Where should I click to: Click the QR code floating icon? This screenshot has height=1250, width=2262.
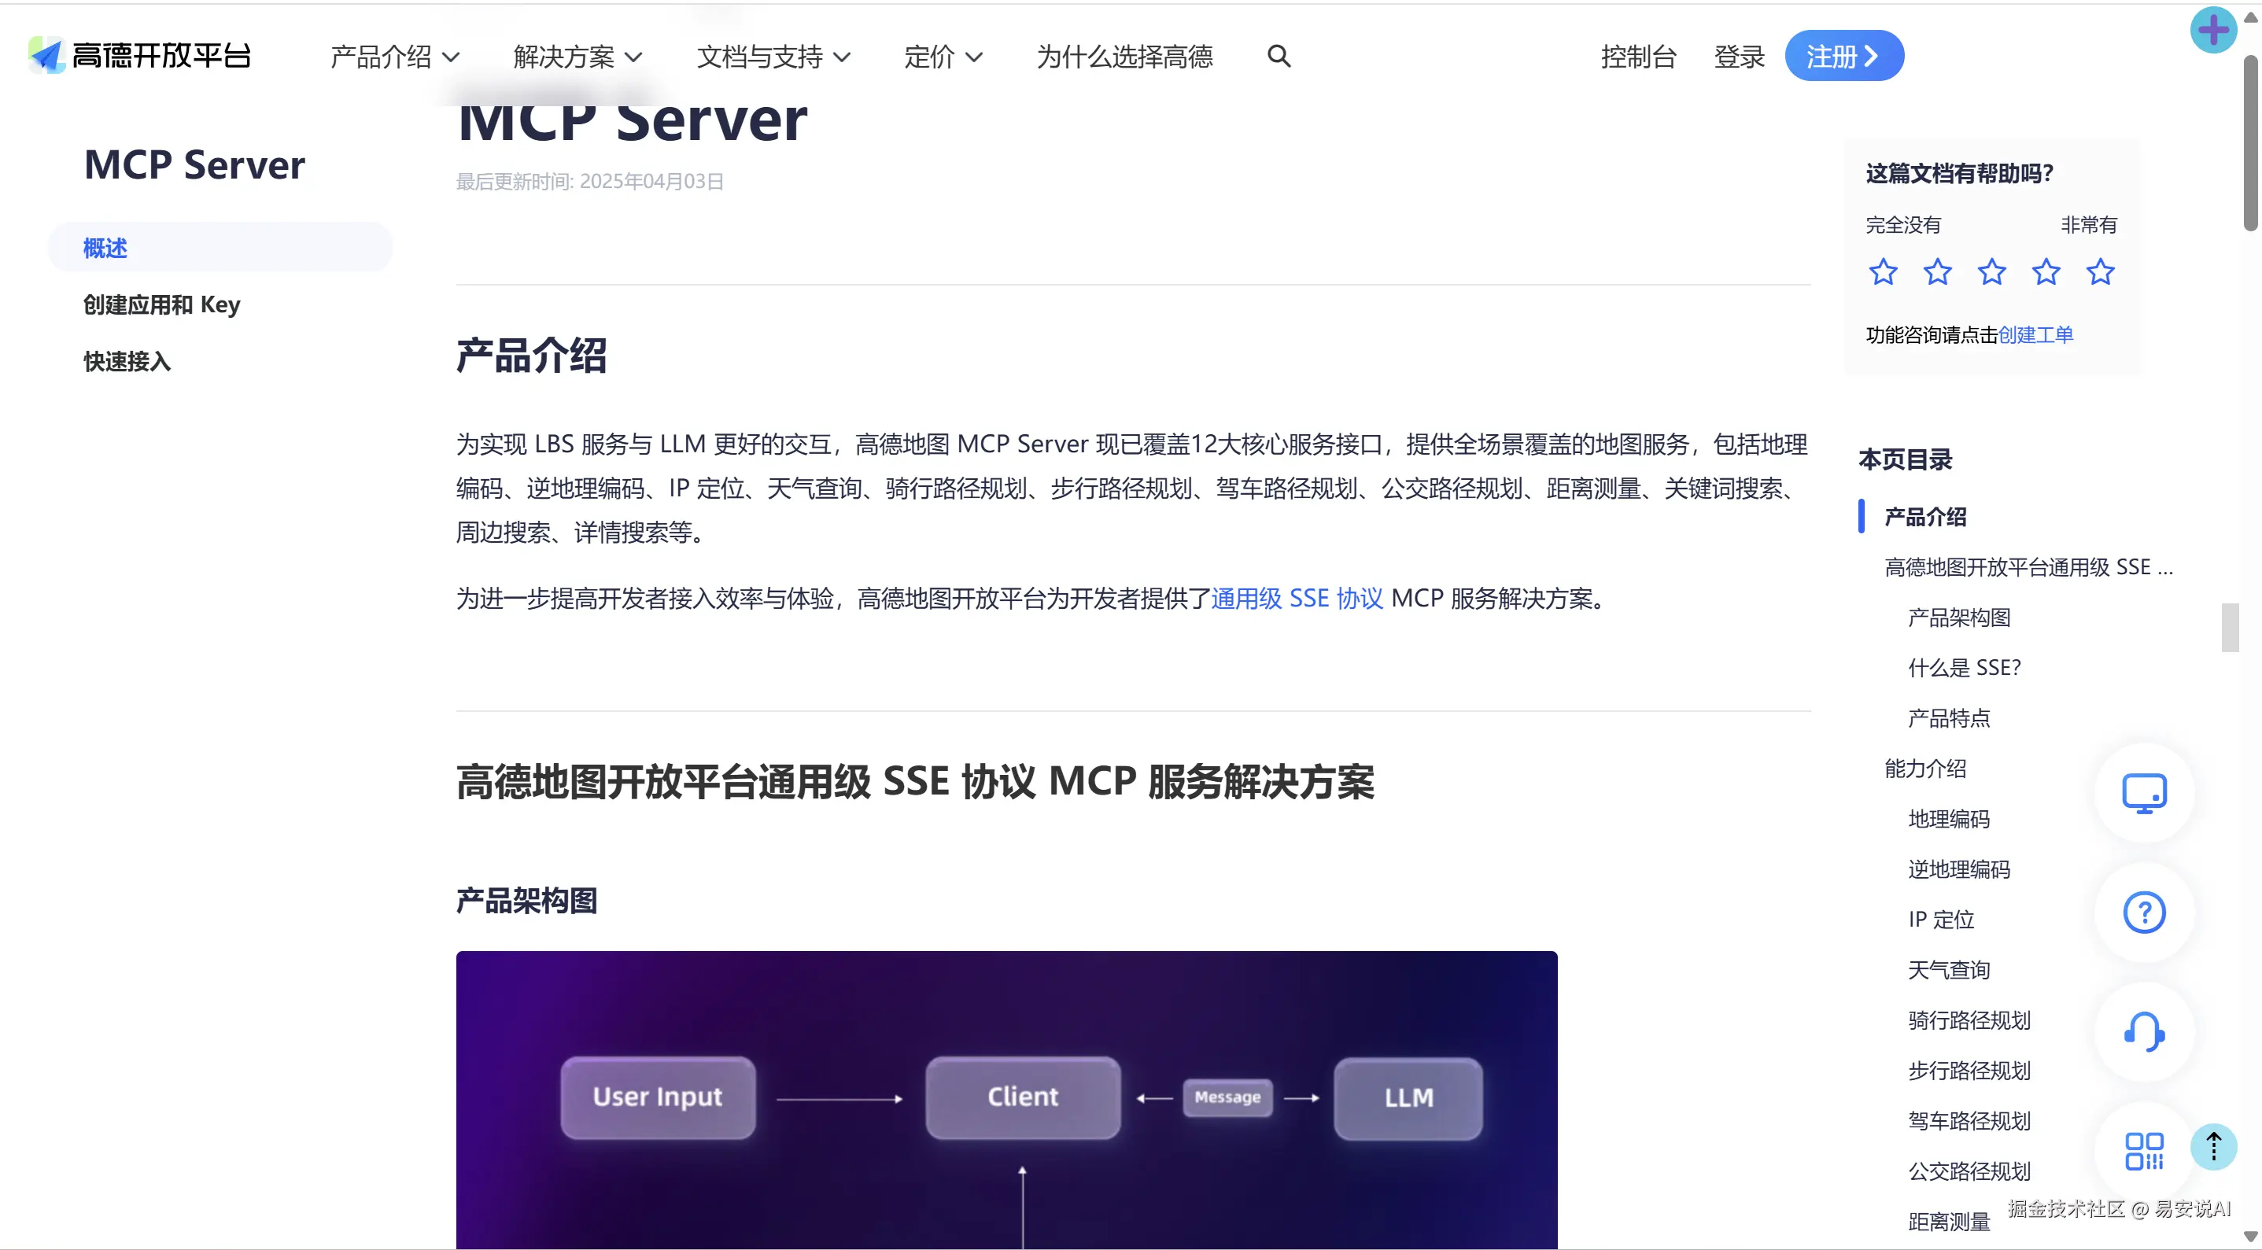2143,1150
